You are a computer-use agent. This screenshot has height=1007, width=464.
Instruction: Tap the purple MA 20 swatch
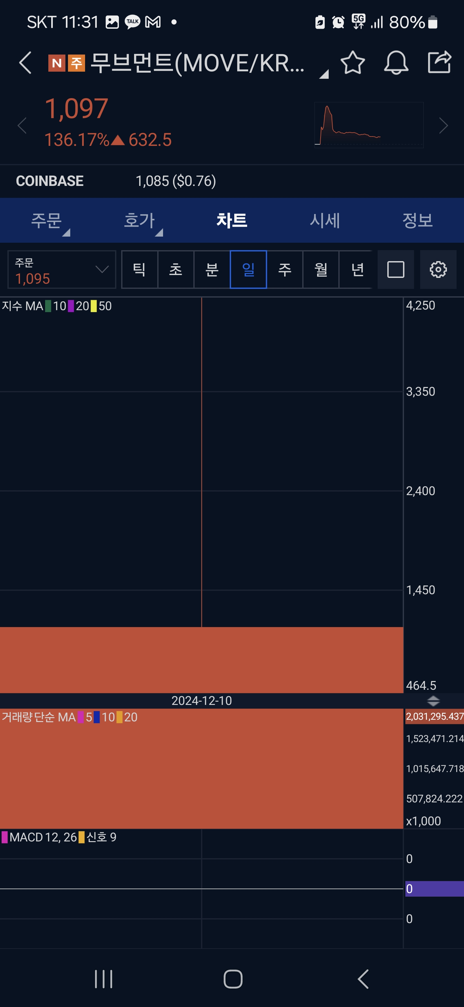tap(71, 306)
